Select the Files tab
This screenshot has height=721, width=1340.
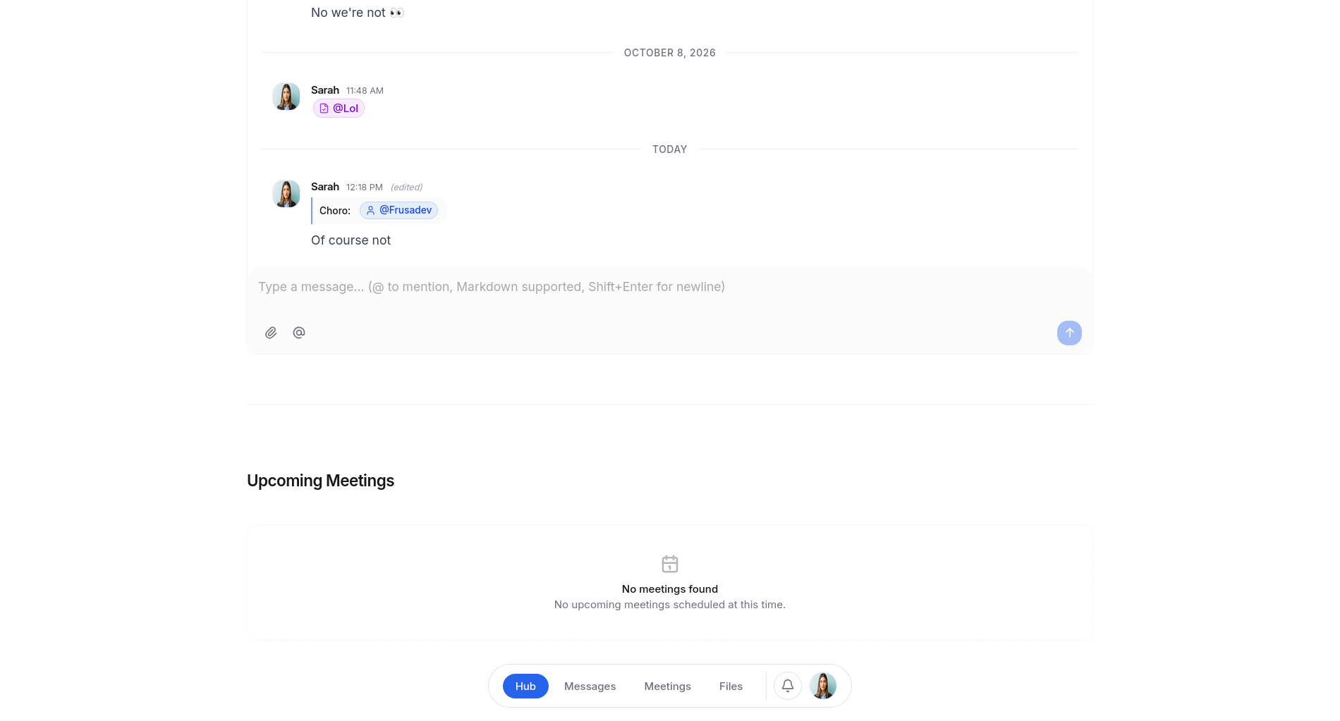coord(731,686)
